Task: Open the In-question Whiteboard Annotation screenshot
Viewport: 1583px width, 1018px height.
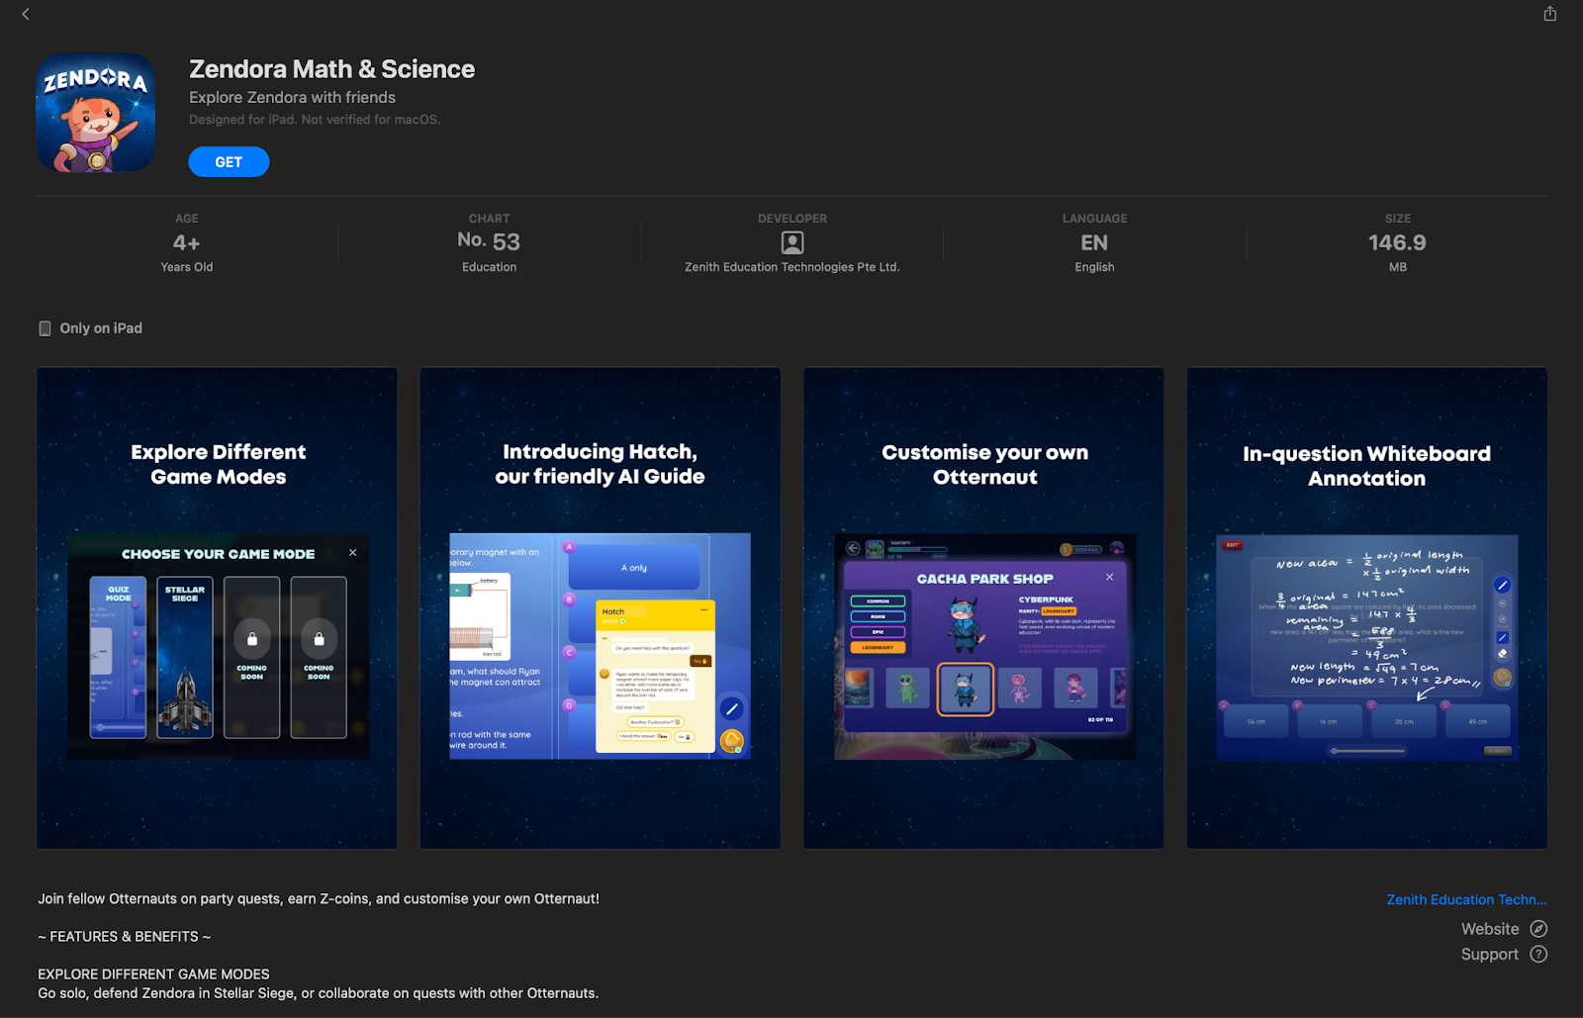Action: pos(1367,608)
